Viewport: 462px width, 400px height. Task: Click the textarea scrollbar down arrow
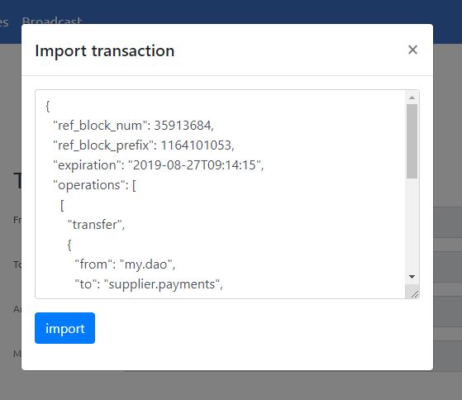point(412,277)
